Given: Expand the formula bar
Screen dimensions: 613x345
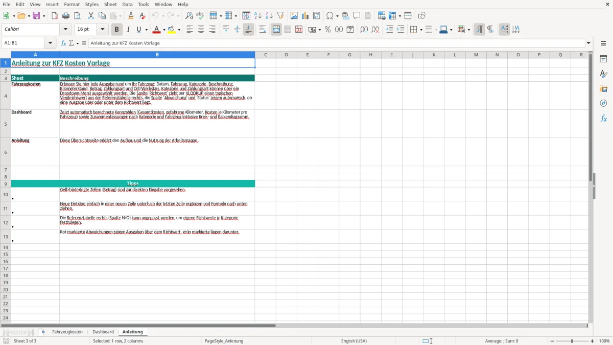Looking at the screenshot, I should click(x=588, y=43).
